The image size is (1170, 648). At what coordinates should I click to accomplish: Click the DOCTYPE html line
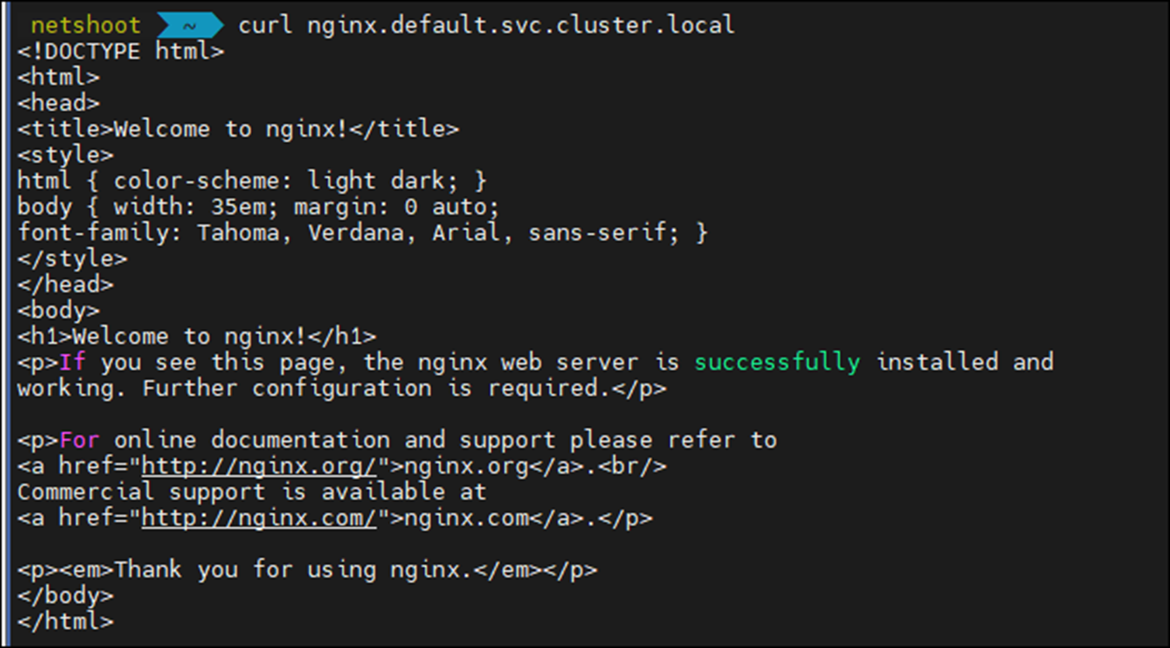121,52
